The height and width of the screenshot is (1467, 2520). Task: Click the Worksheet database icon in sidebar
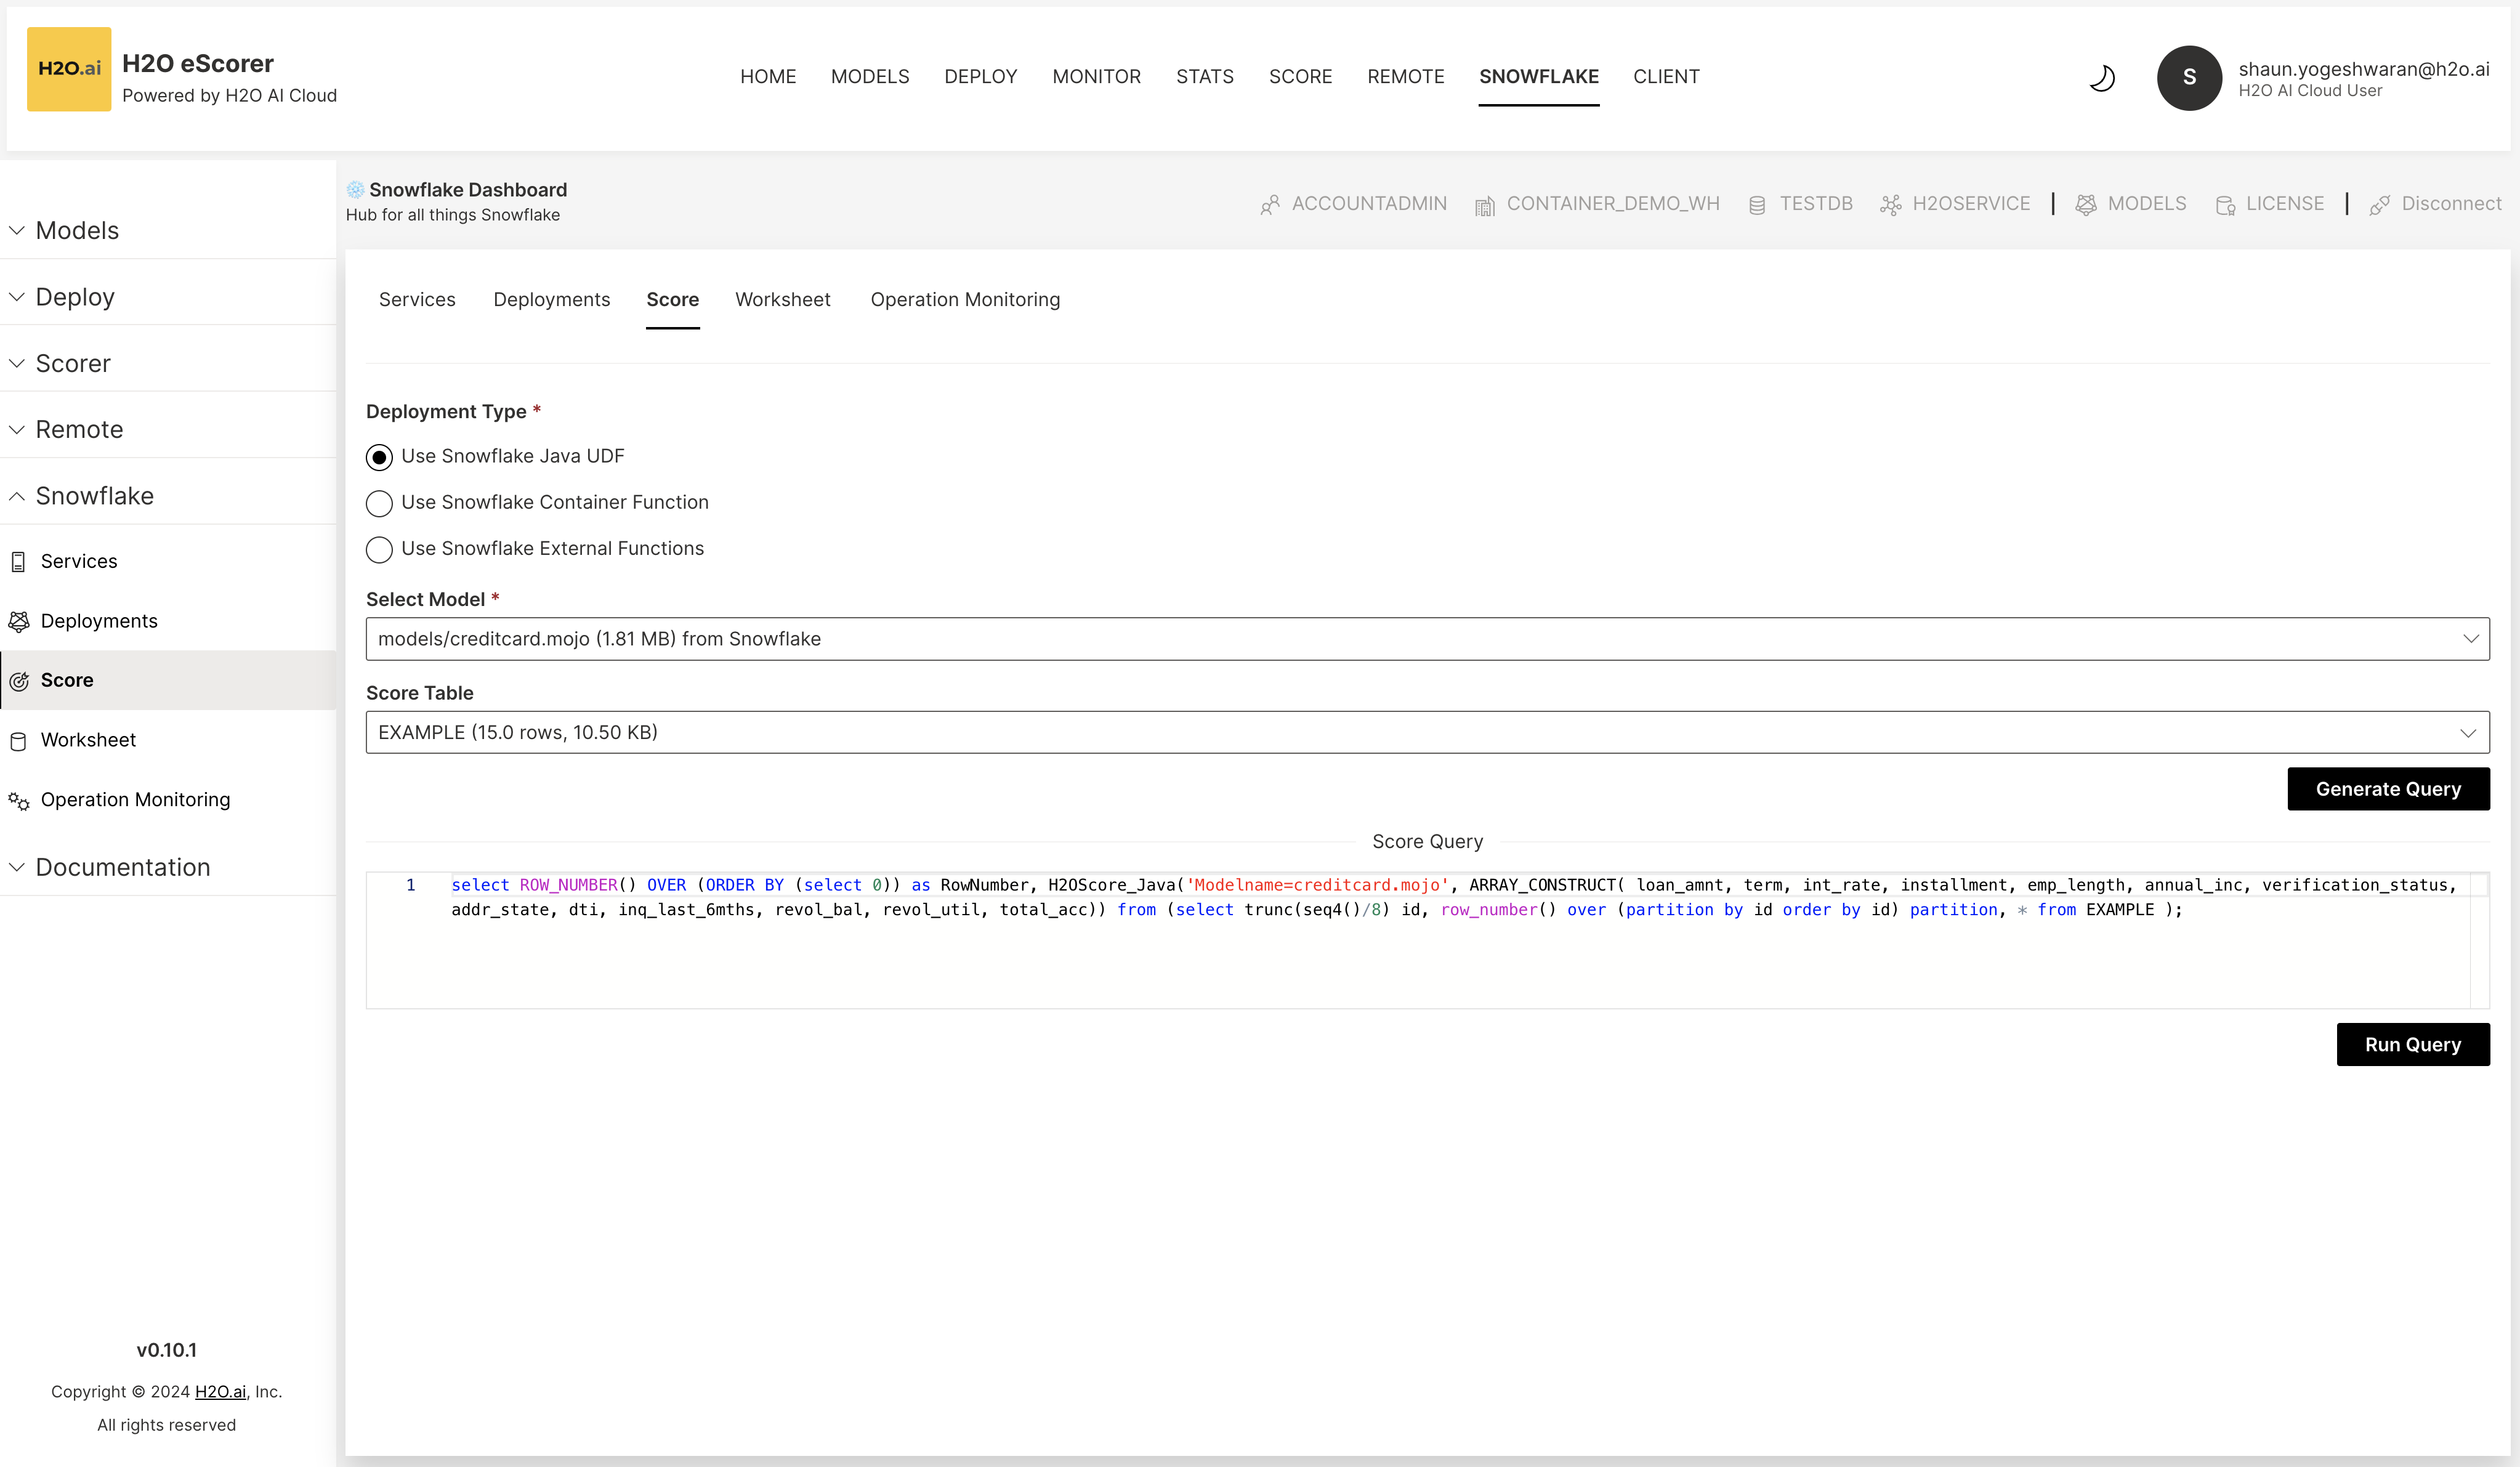pyautogui.click(x=19, y=741)
